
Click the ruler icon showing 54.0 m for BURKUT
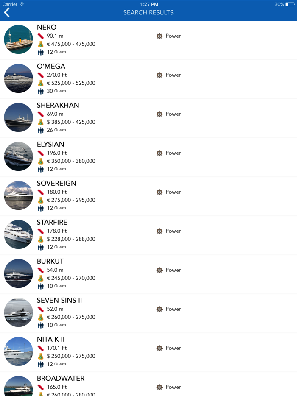pos(40,270)
